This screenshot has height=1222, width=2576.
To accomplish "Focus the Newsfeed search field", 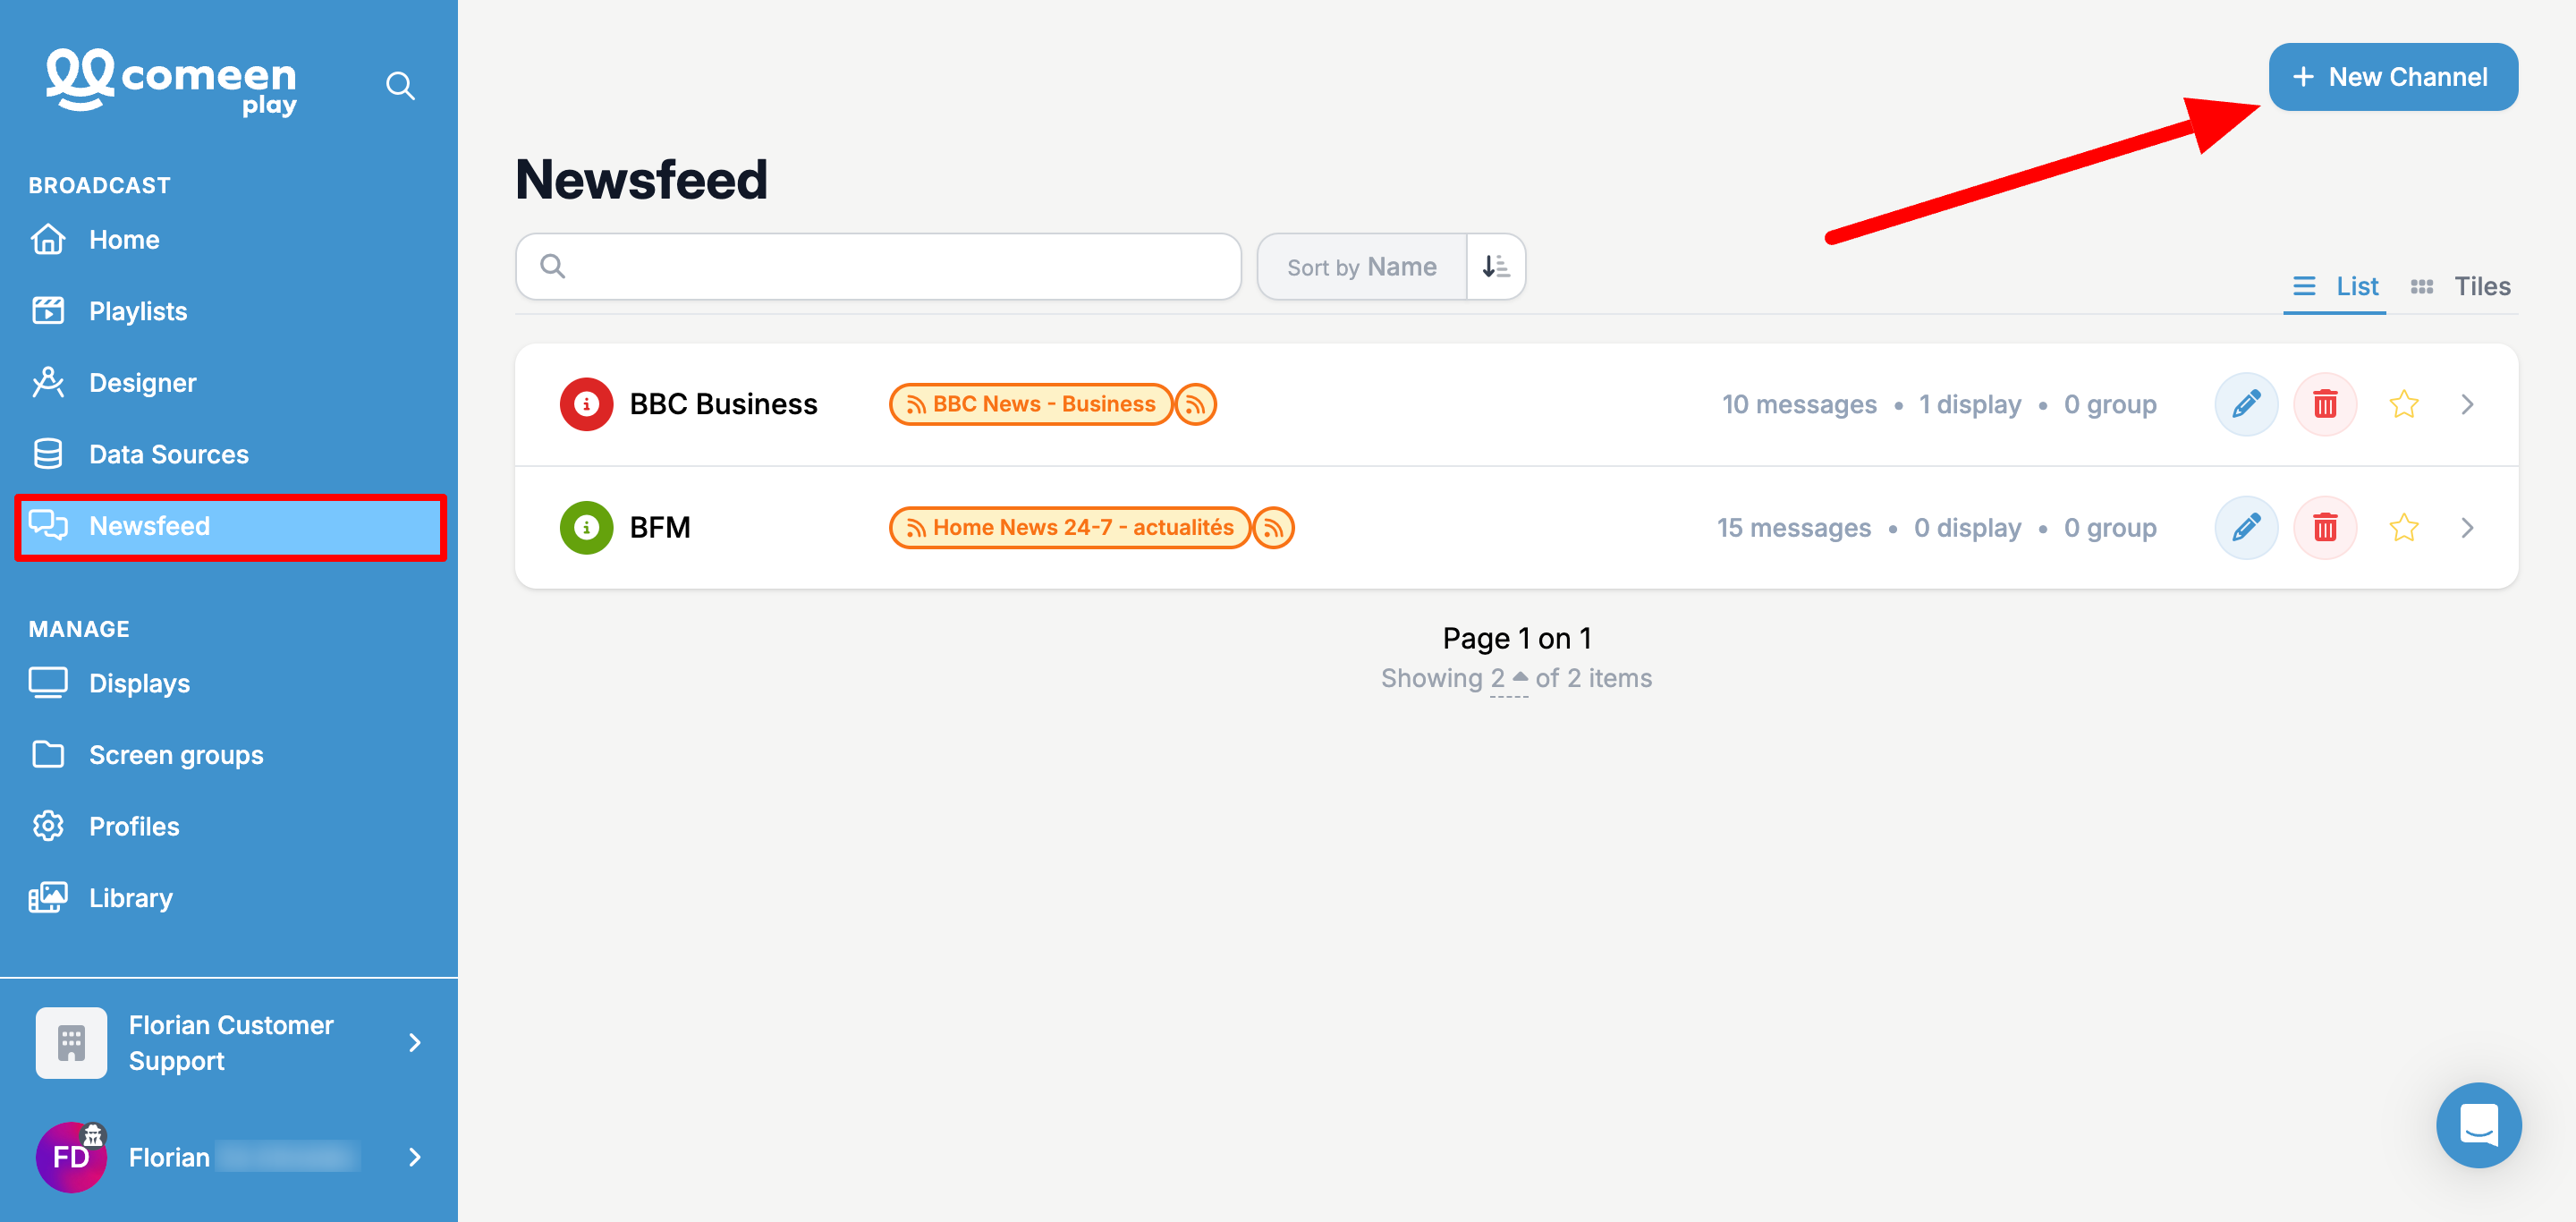I will 878,266.
